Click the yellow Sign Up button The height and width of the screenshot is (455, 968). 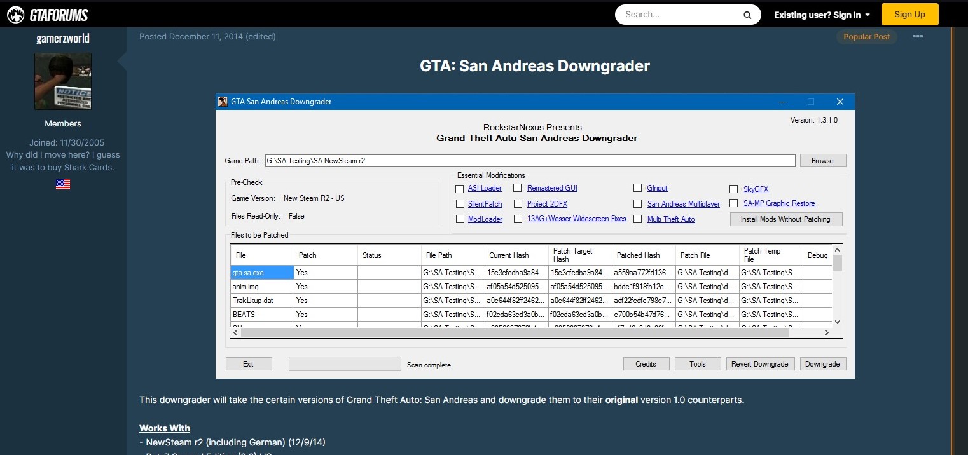click(x=909, y=15)
